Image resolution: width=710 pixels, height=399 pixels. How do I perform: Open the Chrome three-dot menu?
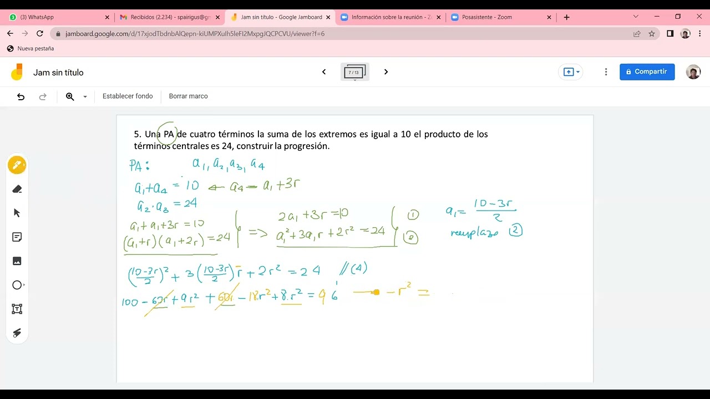click(700, 34)
